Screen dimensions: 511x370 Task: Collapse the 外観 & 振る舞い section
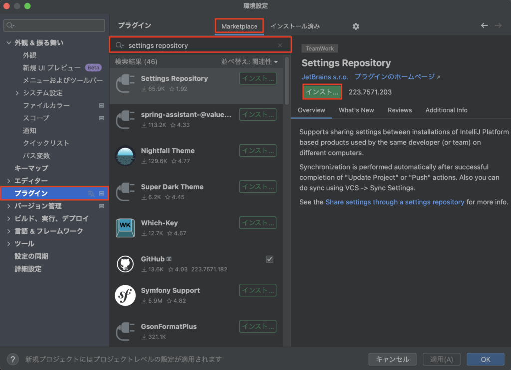tap(9, 43)
